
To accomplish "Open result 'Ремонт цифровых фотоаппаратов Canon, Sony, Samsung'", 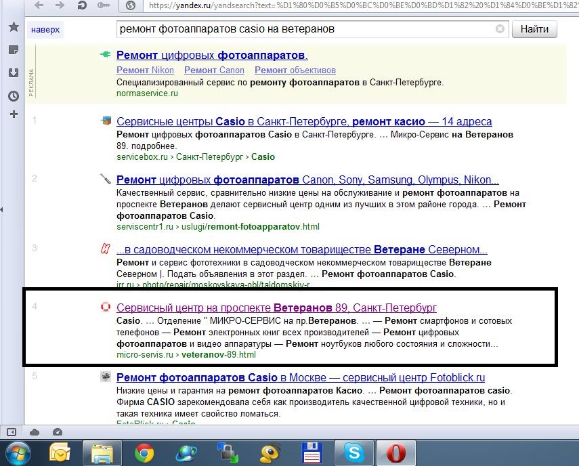I will (x=307, y=179).
